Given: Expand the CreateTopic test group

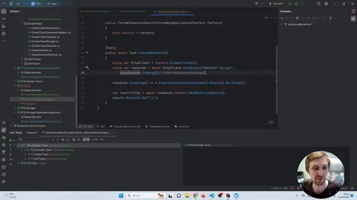Looking at the screenshot, I should coord(25,154).
